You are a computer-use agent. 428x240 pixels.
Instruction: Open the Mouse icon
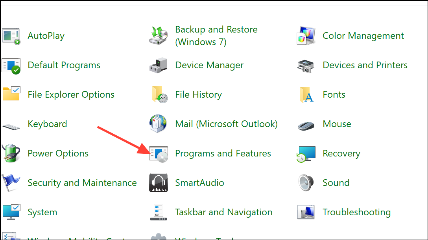point(306,126)
